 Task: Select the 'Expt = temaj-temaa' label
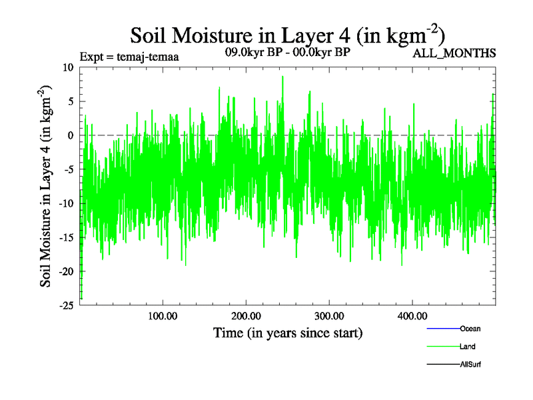click(x=129, y=57)
